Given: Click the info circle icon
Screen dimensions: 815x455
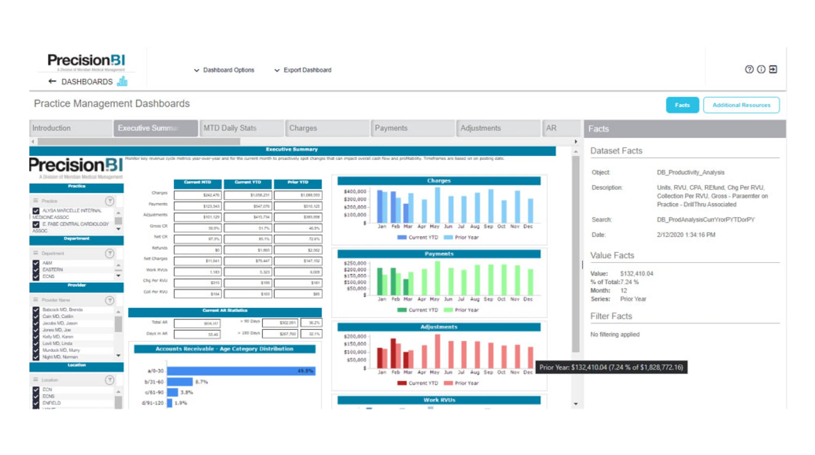Looking at the screenshot, I should point(761,69).
